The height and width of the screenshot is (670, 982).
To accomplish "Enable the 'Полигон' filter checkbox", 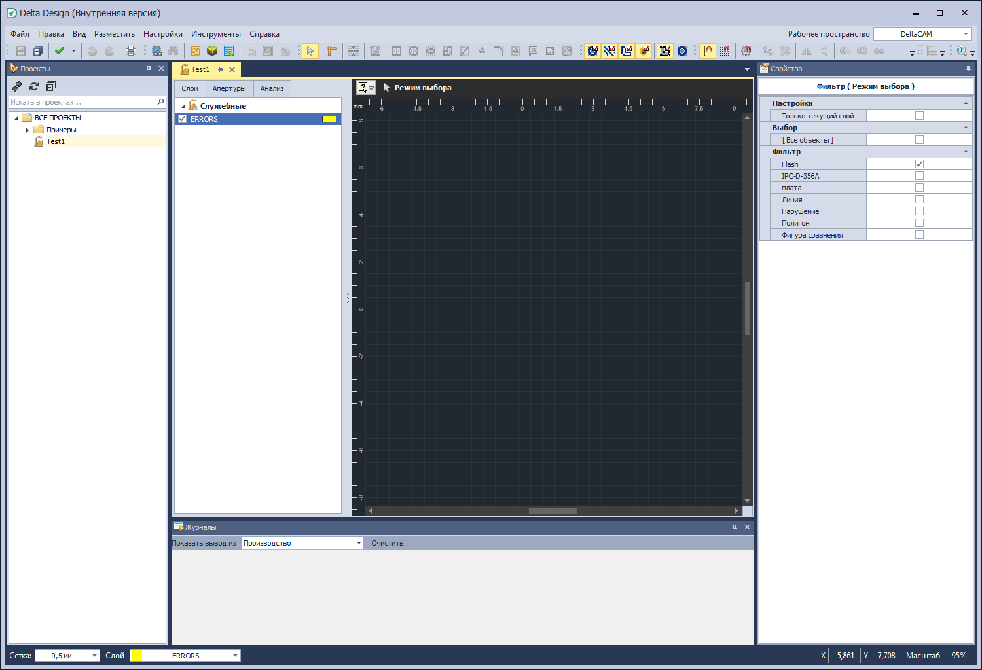I will [919, 223].
